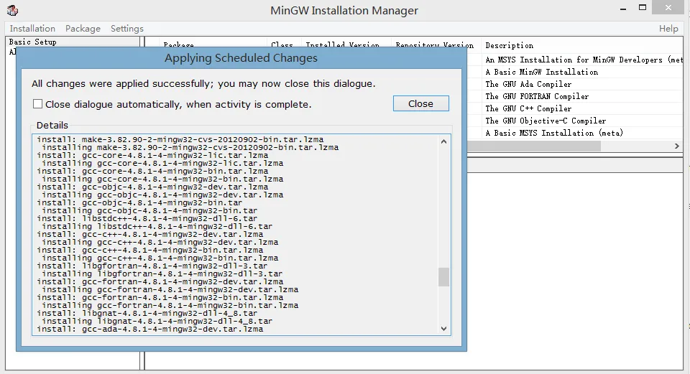Click log line 'install: make-3.82.90-2-mingw32-cvs-20120902-bin.tar.lzma'

coord(180,139)
